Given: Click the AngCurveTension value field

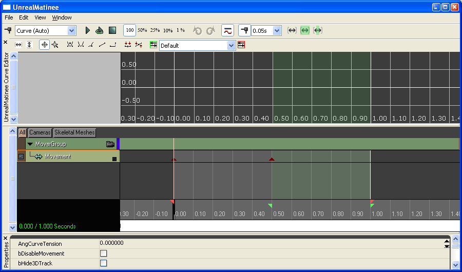Looking at the screenshot, I should click(271, 243).
